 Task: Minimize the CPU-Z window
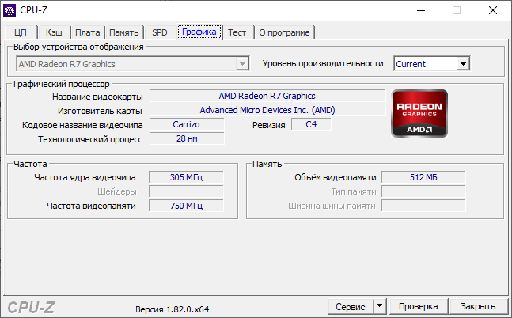click(x=421, y=10)
